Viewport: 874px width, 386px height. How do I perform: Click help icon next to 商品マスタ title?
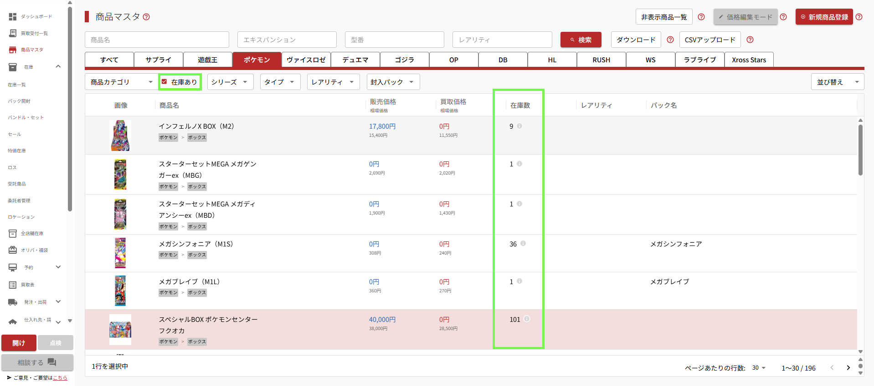coord(146,17)
